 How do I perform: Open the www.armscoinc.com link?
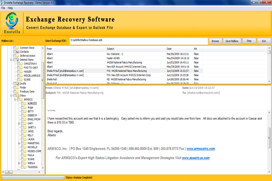coord(201,149)
